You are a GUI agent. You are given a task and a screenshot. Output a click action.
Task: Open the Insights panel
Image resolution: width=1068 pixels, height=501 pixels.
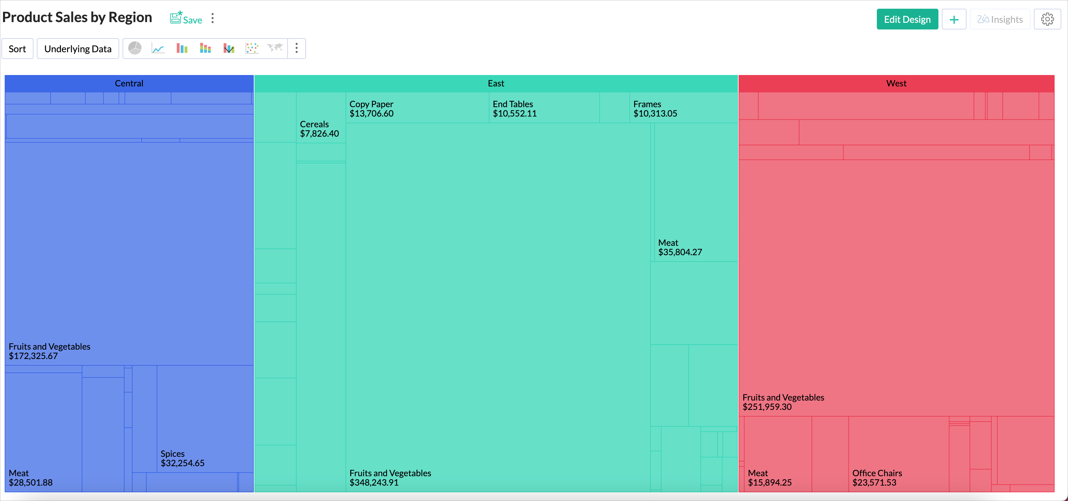(1000, 19)
